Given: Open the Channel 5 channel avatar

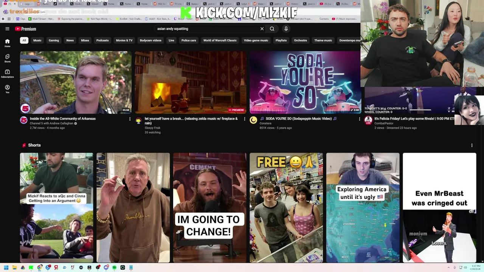Looking at the screenshot, I should point(24,120).
